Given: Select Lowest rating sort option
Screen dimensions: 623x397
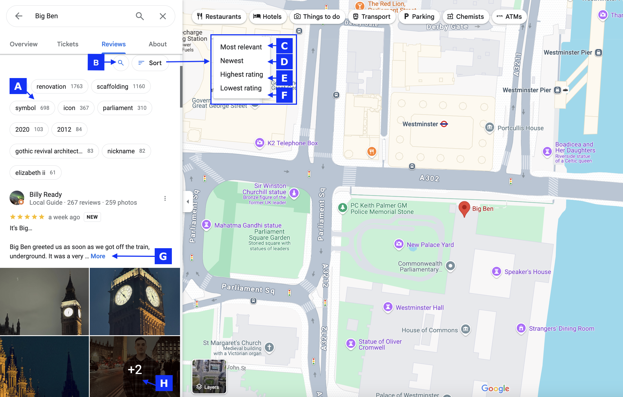Looking at the screenshot, I should coord(241,88).
